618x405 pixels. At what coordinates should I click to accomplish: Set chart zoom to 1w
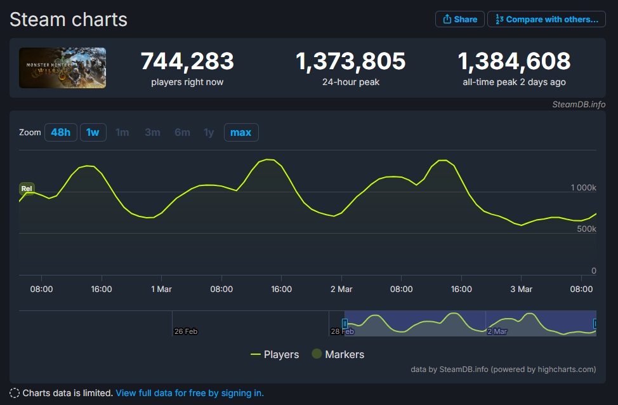coord(93,132)
